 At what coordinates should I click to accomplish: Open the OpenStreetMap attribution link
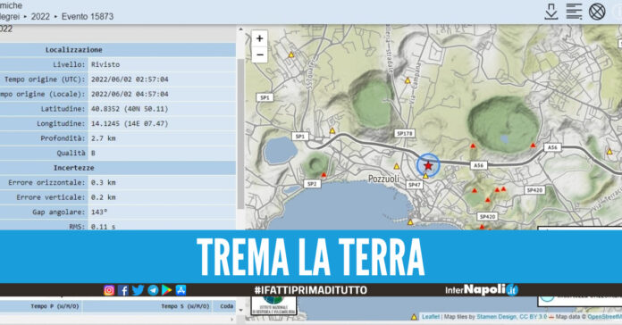tap(604, 317)
